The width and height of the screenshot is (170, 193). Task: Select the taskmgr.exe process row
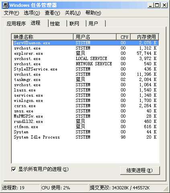[x=85, y=80]
